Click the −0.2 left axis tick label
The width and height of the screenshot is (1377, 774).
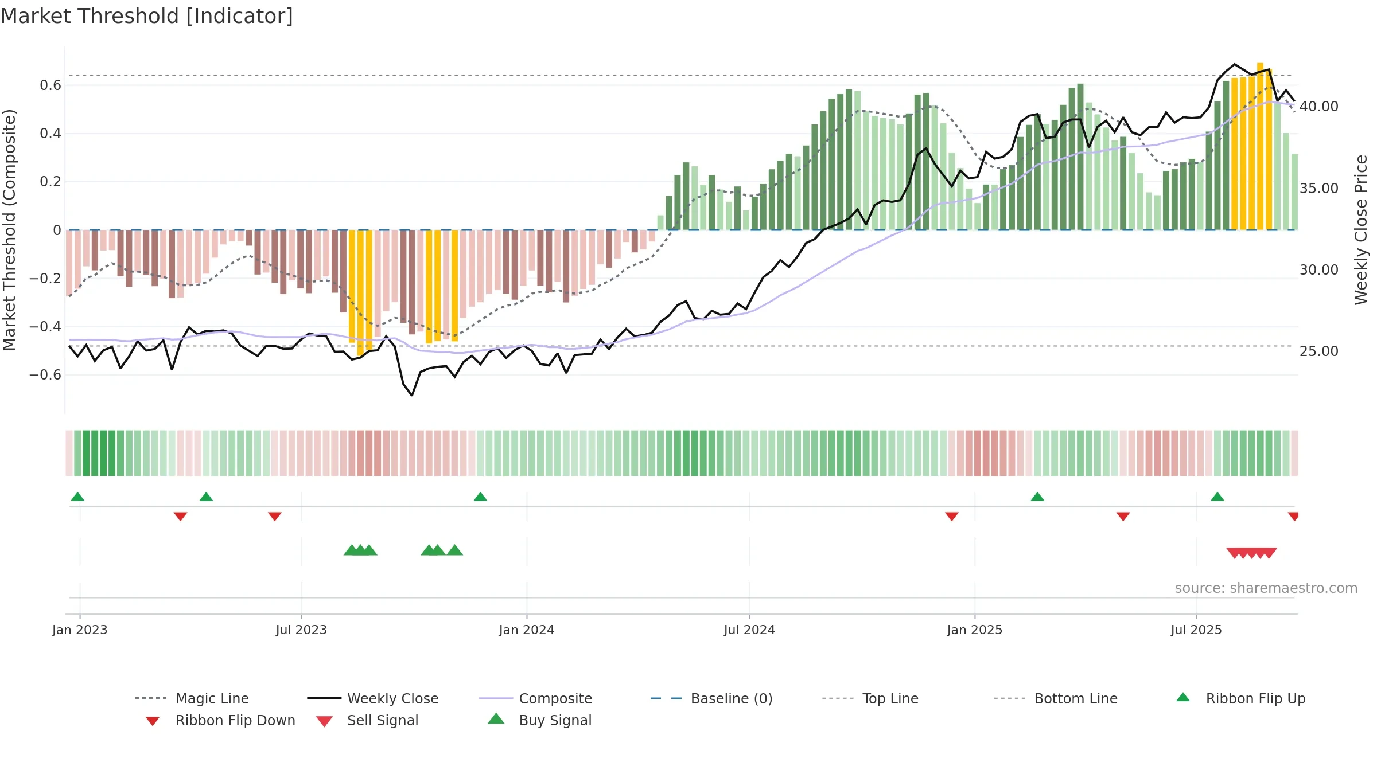45,278
